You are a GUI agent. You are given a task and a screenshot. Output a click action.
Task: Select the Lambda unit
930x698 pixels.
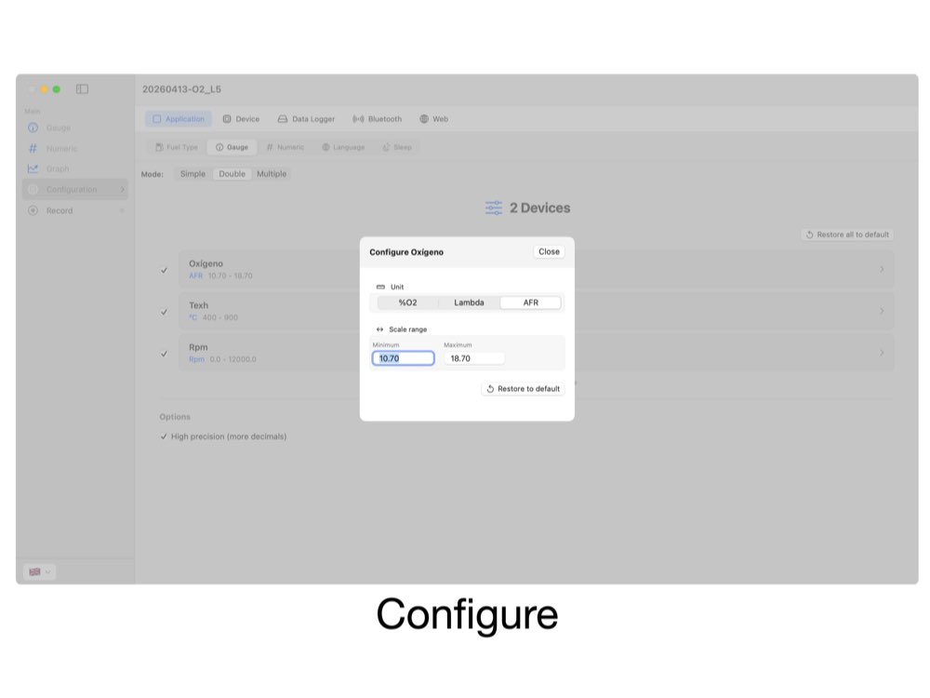pos(469,302)
